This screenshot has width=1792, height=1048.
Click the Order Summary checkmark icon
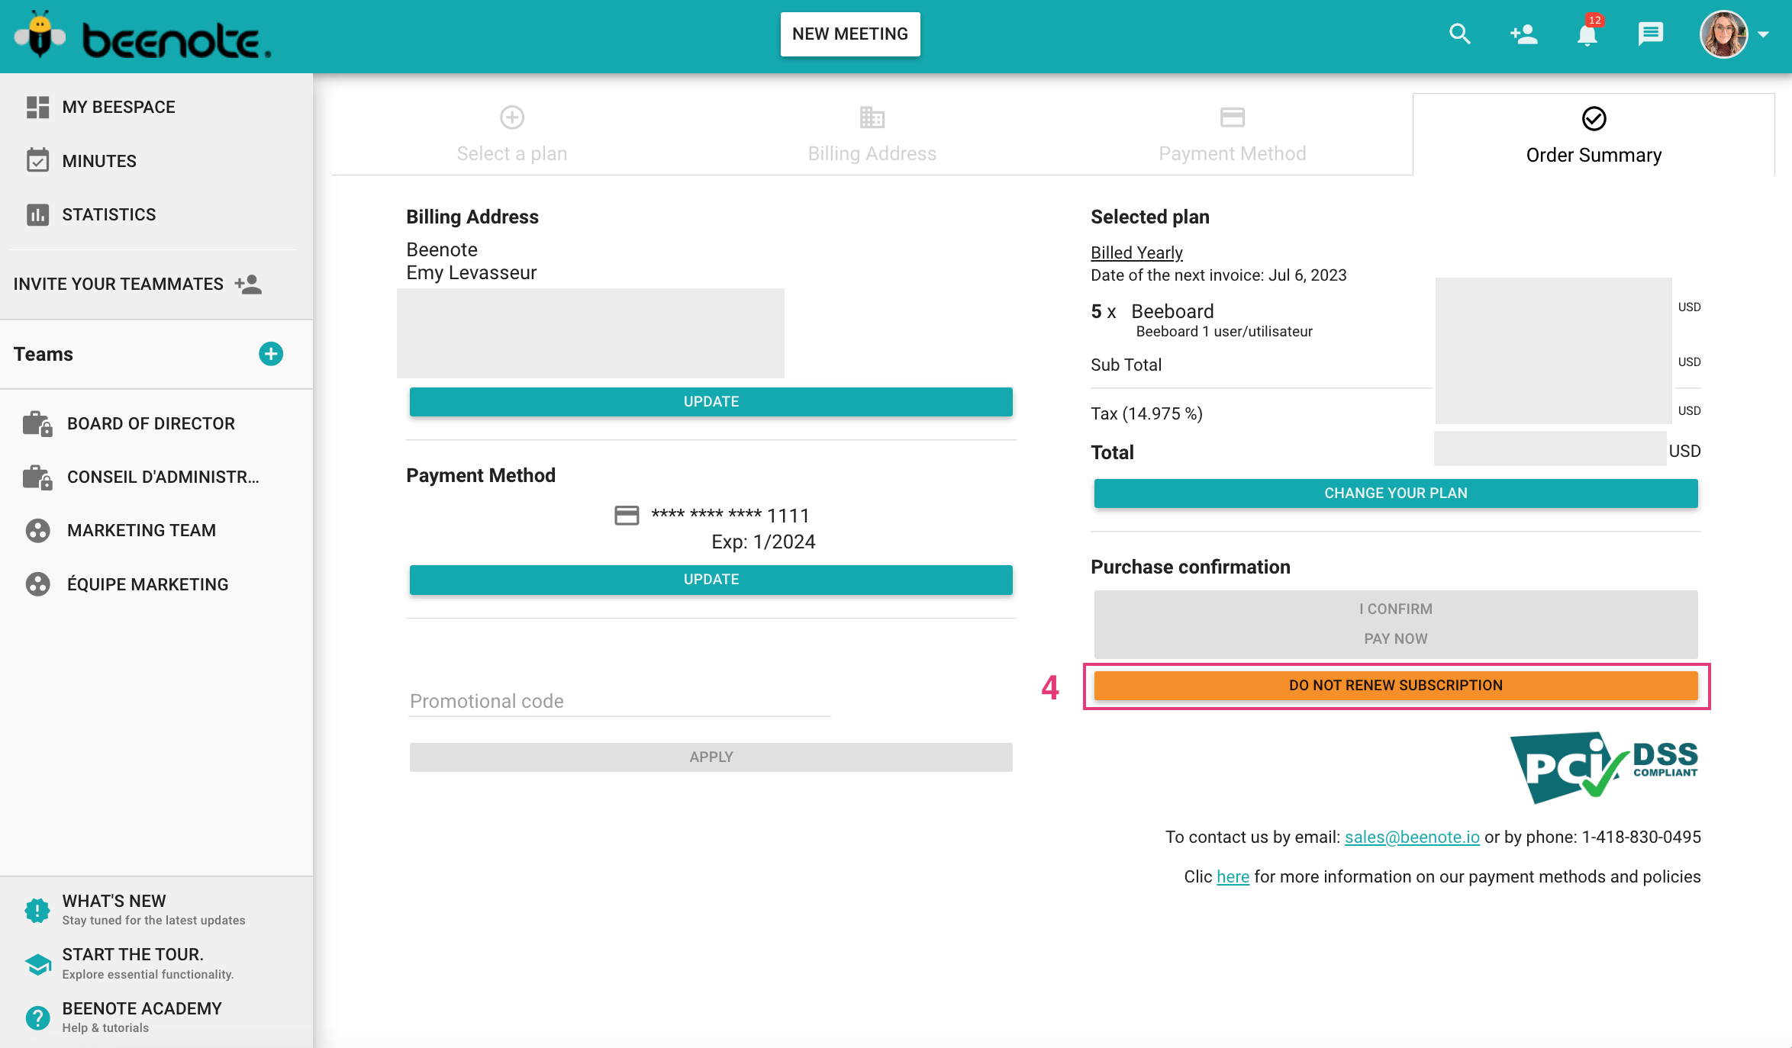pos(1594,119)
